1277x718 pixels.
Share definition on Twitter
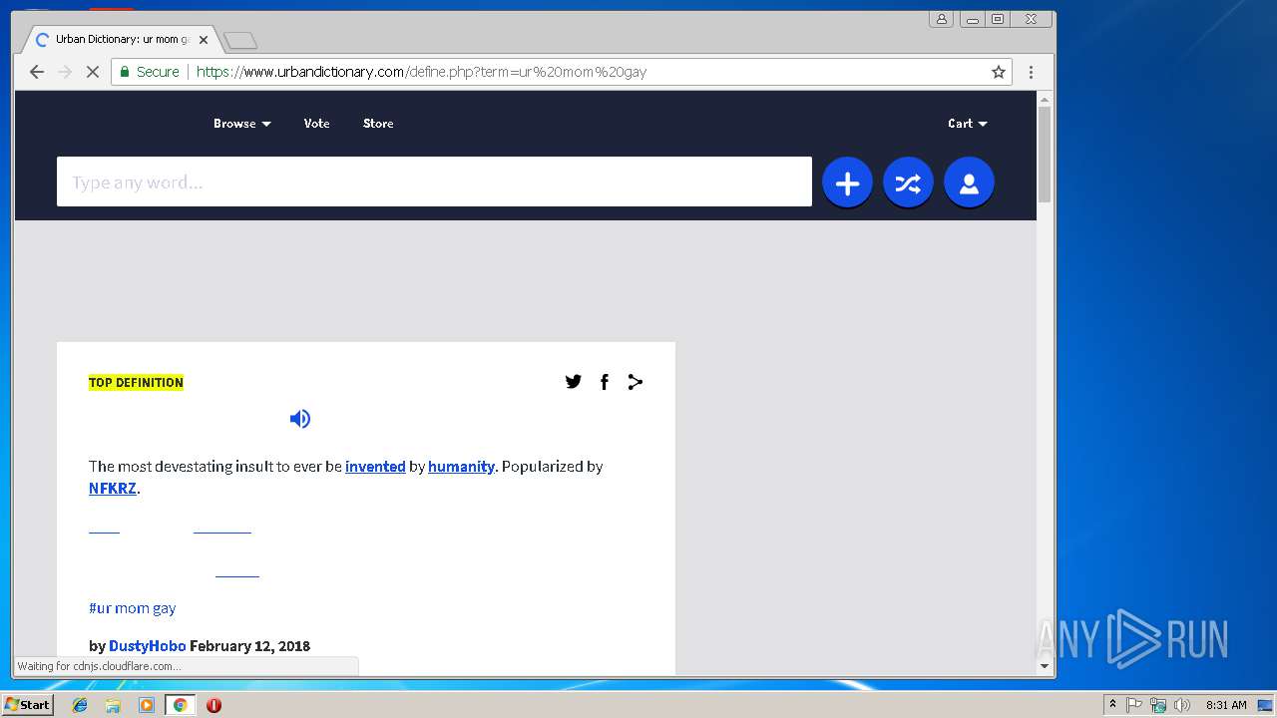point(573,382)
